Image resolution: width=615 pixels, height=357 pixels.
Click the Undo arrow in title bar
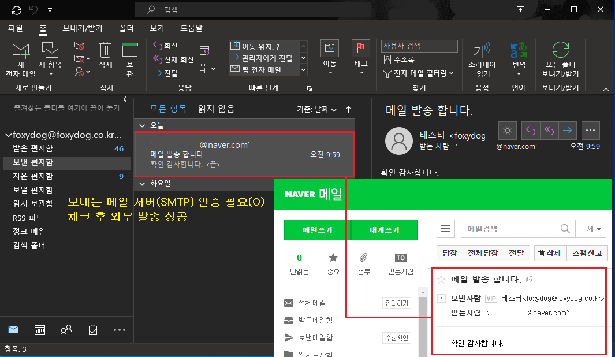[33, 10]
